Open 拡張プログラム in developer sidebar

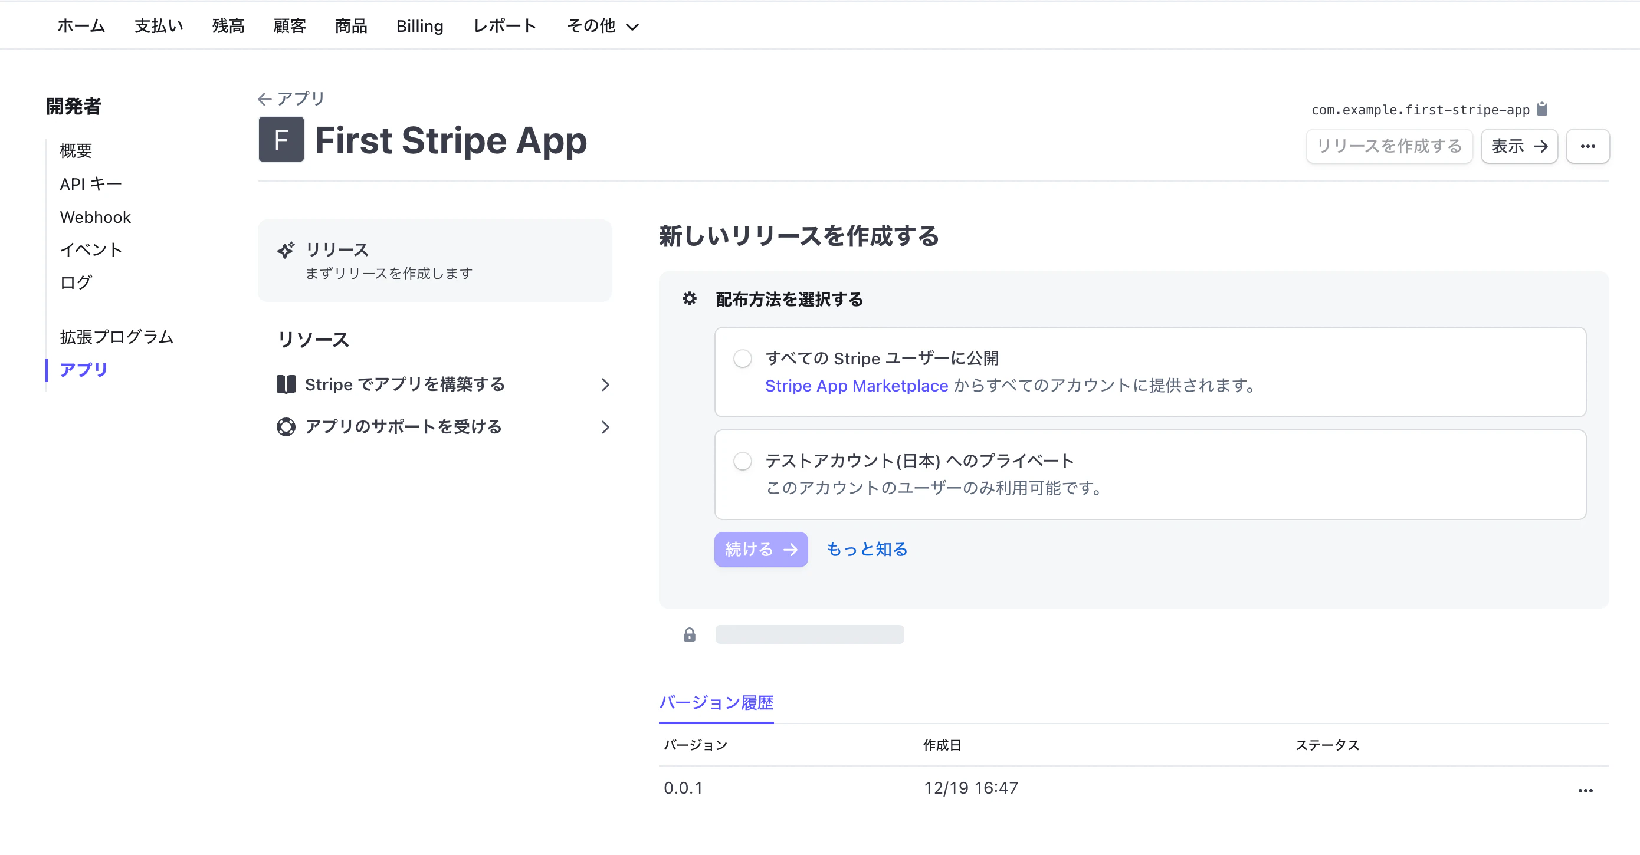[116, 337]
